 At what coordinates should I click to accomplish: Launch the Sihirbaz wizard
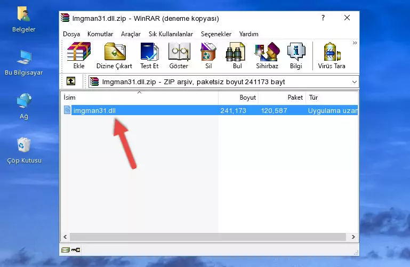(267, 55)
